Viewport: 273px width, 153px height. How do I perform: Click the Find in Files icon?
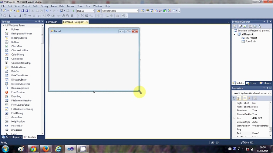[99, 11]
